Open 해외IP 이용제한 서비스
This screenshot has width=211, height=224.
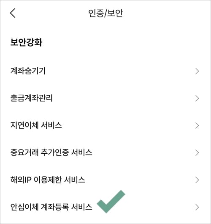click(105, 180)
